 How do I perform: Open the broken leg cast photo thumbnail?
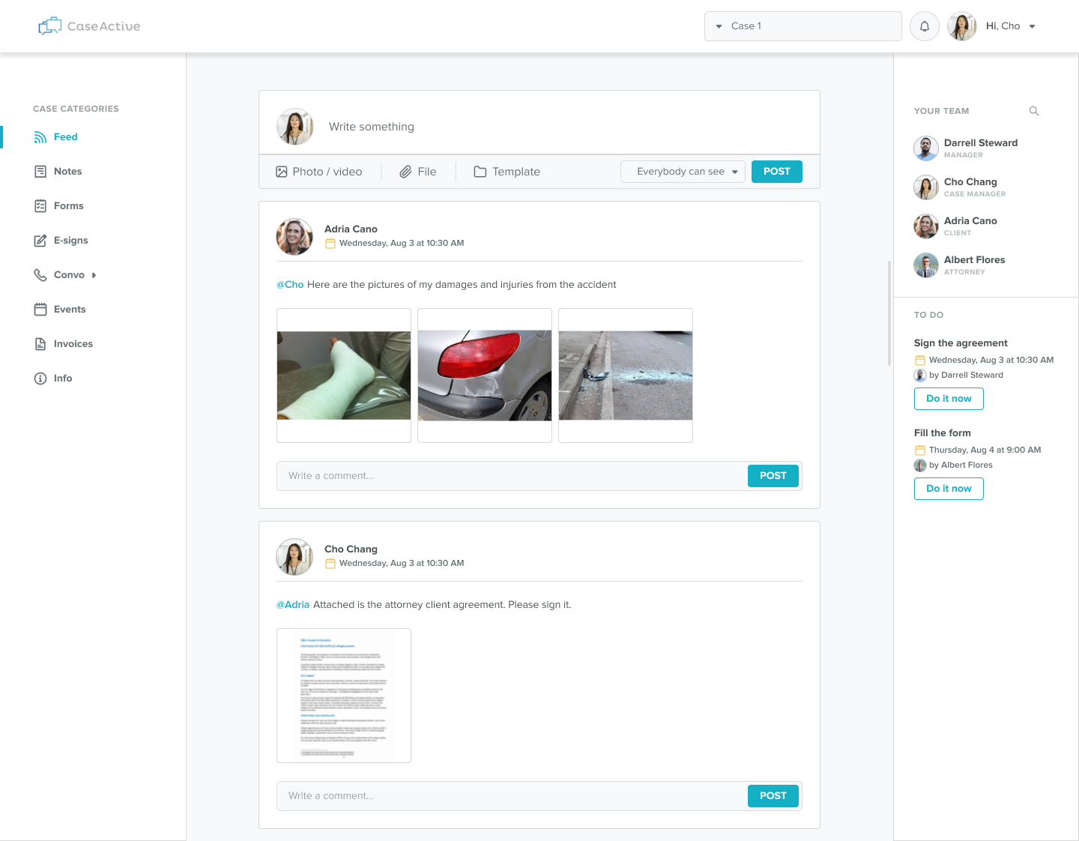pos(344,376)
